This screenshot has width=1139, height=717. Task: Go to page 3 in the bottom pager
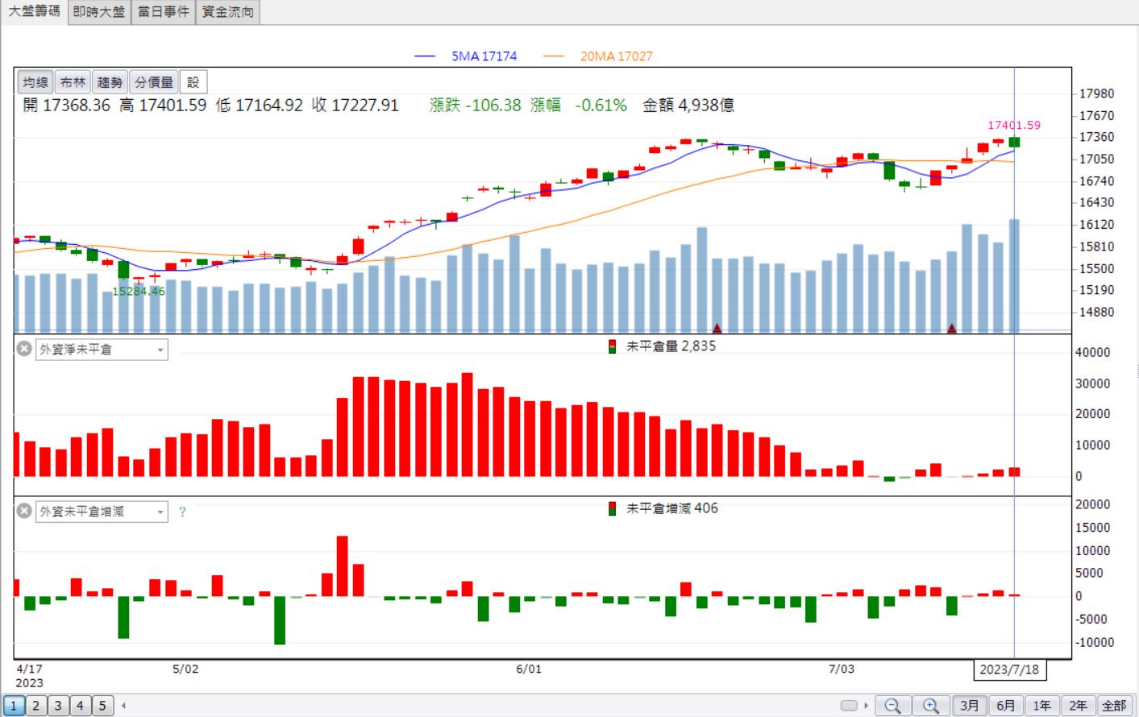coord(58,706)
